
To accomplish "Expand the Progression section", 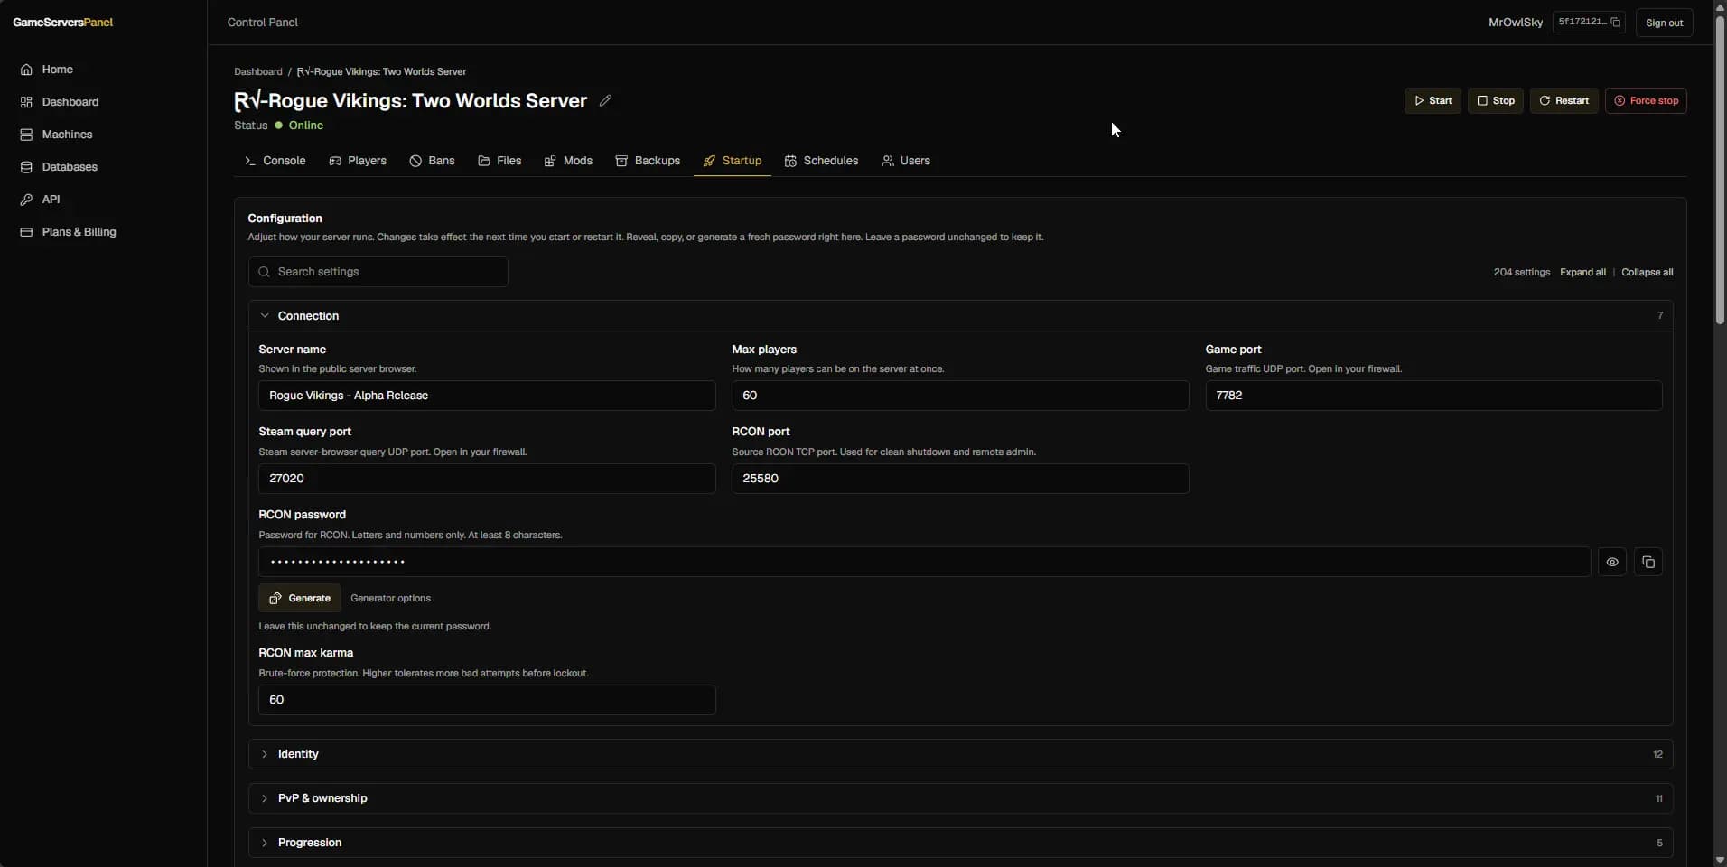I will (960, 843).
